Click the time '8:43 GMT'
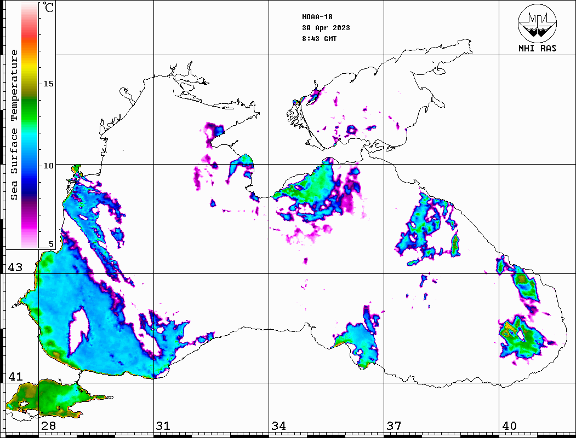This screenshot has width=576, height=438. coord(319,39)
